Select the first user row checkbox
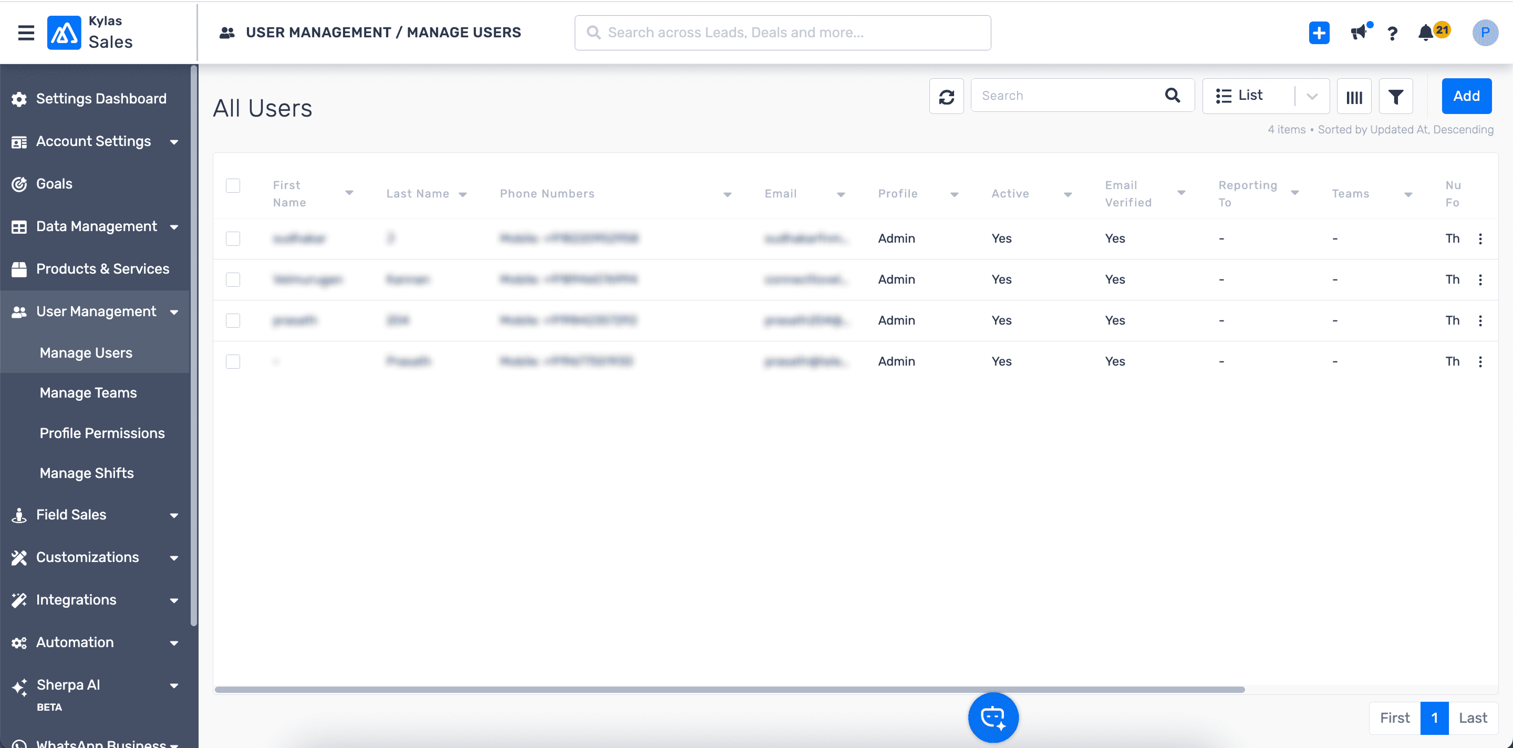Screen dimensions: 1513x748 point(233,238)
